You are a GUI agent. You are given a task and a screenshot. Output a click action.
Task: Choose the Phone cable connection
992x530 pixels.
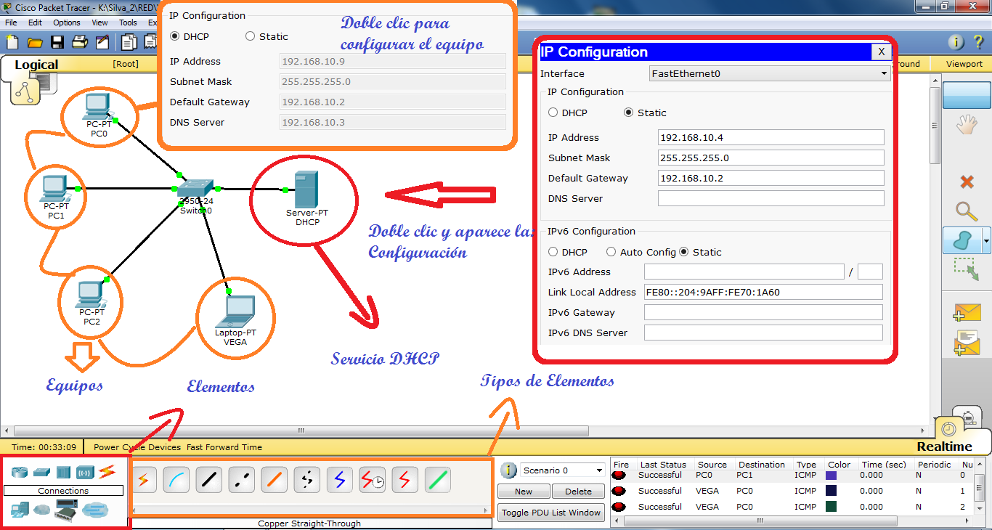coord(307,480)
